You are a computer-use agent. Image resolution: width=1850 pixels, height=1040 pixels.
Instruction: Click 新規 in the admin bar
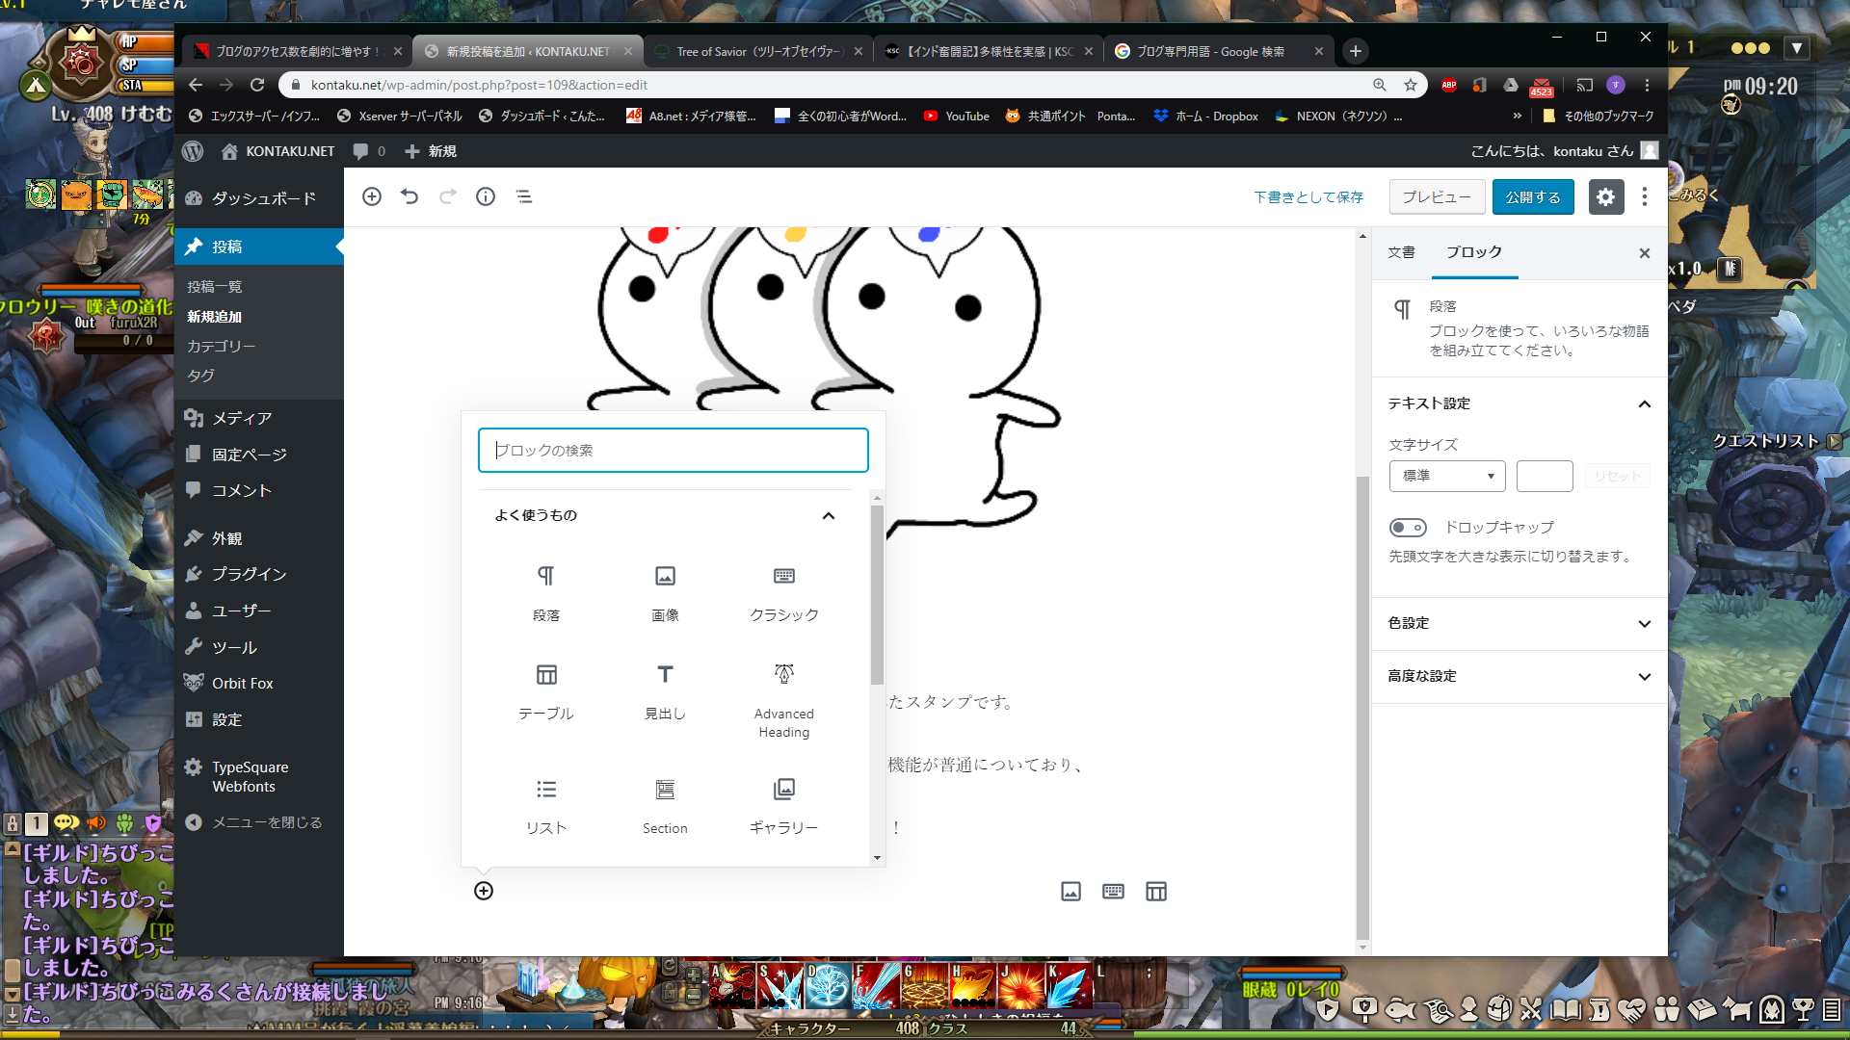point(431,151)
